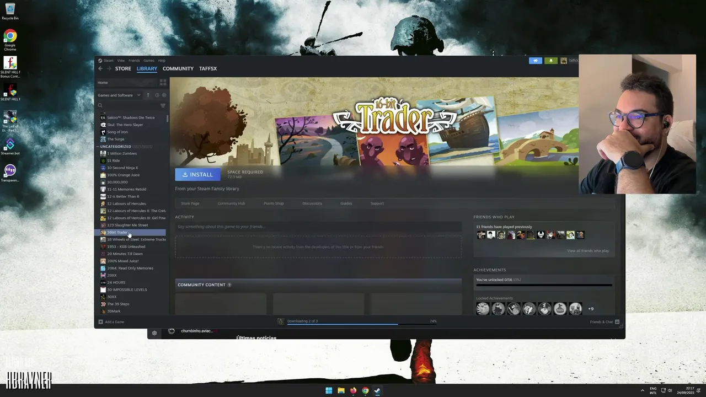Open the green notifications bell
Screen dimensions: 706x397
coord(550,61)
